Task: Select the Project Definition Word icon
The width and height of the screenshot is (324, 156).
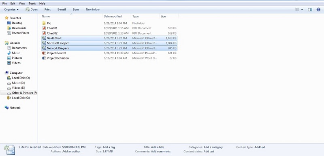Action: (x=44, y=58)
